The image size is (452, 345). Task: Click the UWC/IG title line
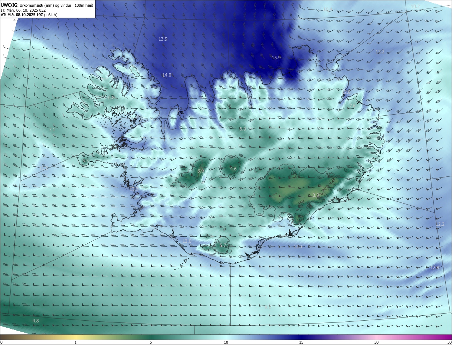47,5
